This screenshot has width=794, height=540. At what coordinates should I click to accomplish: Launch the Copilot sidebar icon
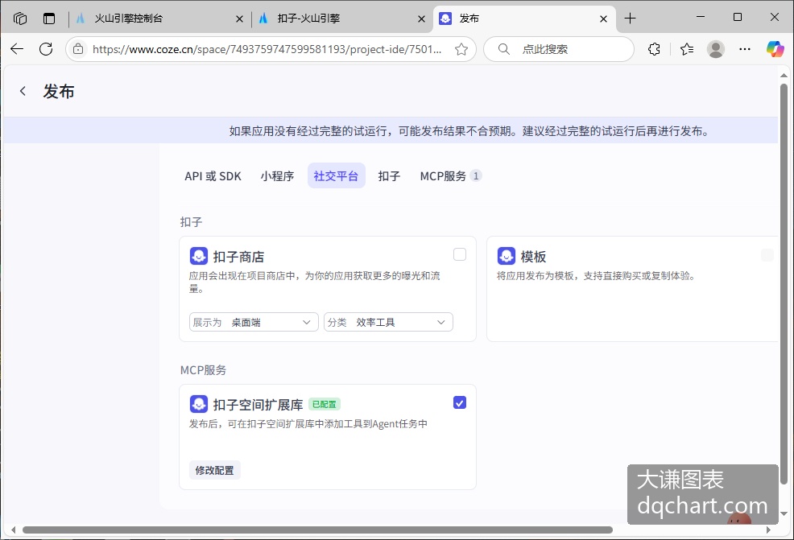pyautogui.click(x=775, y=49)
